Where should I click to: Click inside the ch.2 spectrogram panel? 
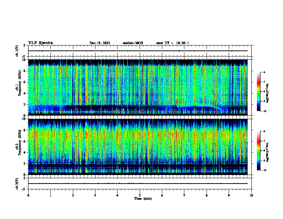[138, 147]
